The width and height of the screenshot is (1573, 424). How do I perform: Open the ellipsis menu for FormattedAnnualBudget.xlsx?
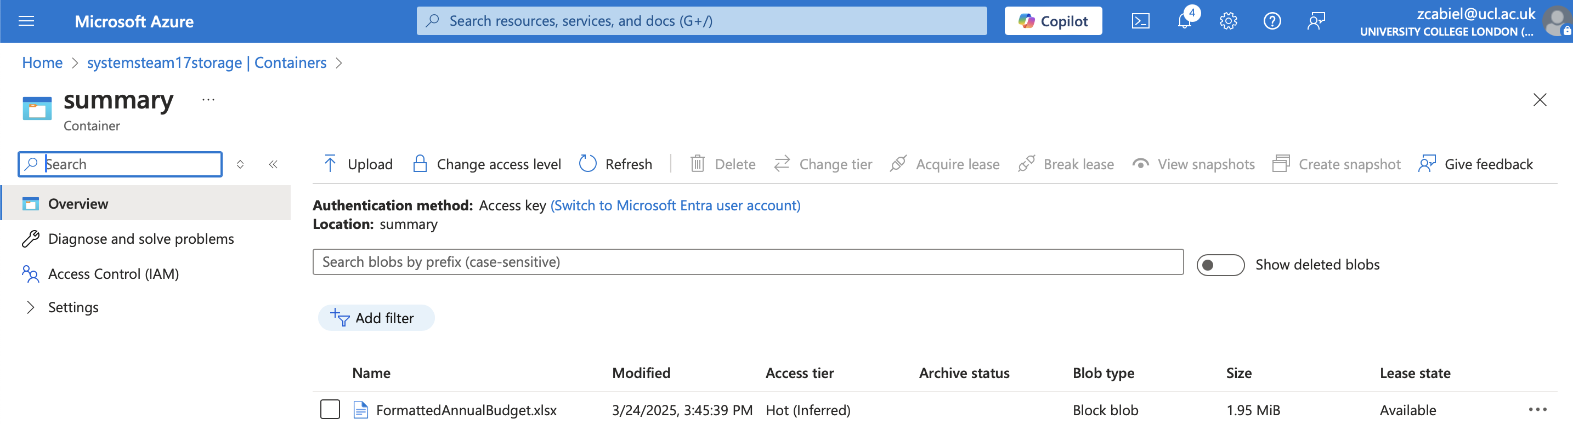tap(1537, 409)
